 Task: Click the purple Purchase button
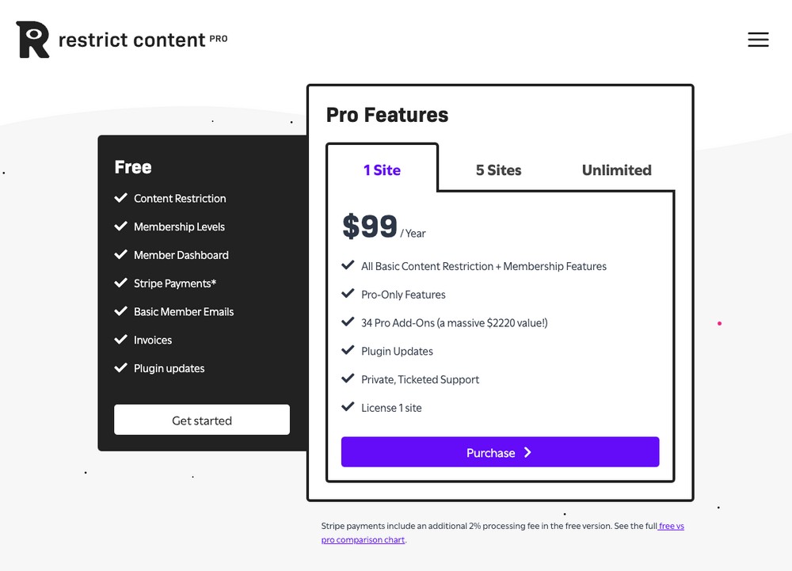[500, 452]
